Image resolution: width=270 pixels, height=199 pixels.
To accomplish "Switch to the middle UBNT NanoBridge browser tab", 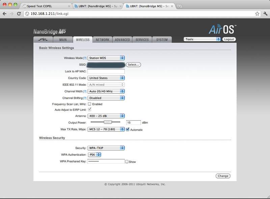I will click(x=98, y=6).
